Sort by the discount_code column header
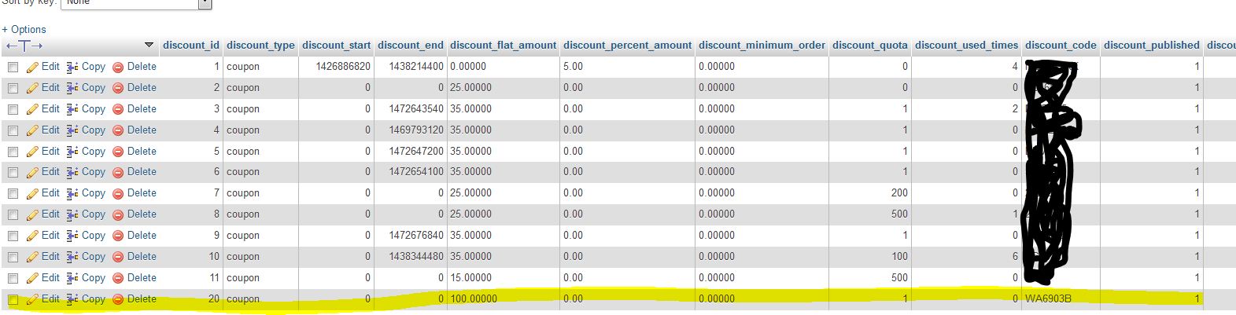Viewport: 1236px width, 315px height. point(1060,45)
